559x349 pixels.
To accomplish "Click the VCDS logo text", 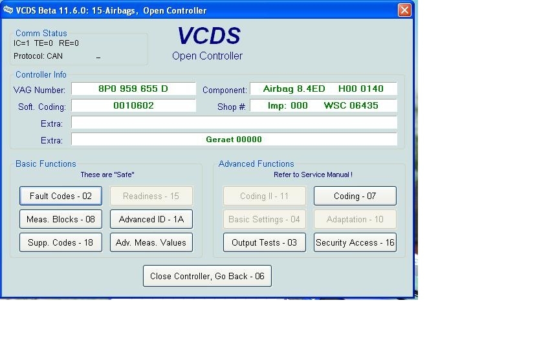I will pyautogui.click(x=209, y=36).
